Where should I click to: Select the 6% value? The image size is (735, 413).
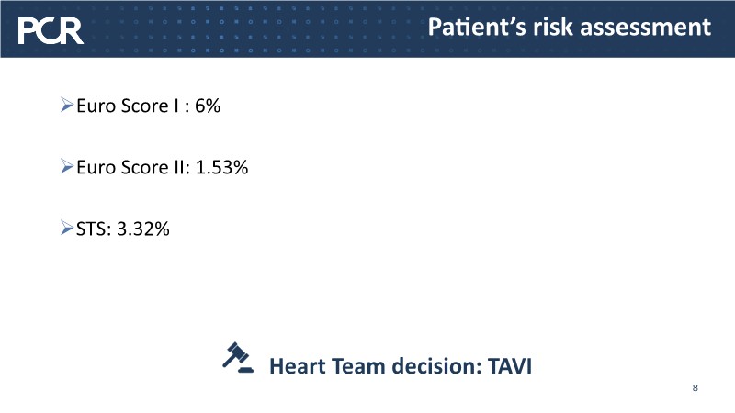[207, 106]
